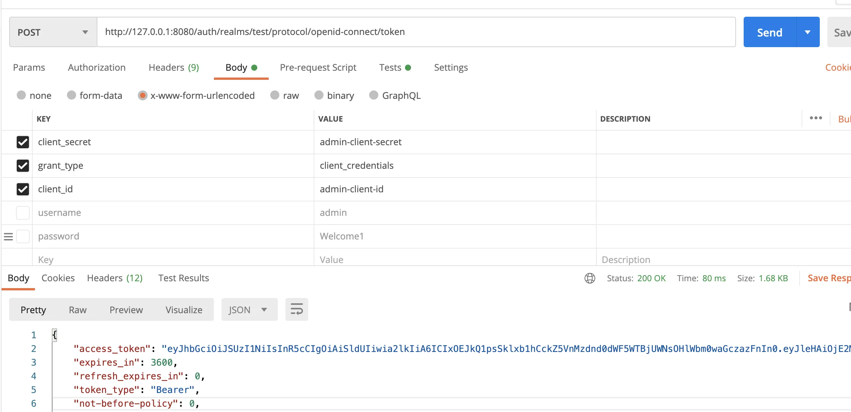Disable the grant_type parameter checkbox
Viewport: 851px width, 412px height.
tap(23, 166)
